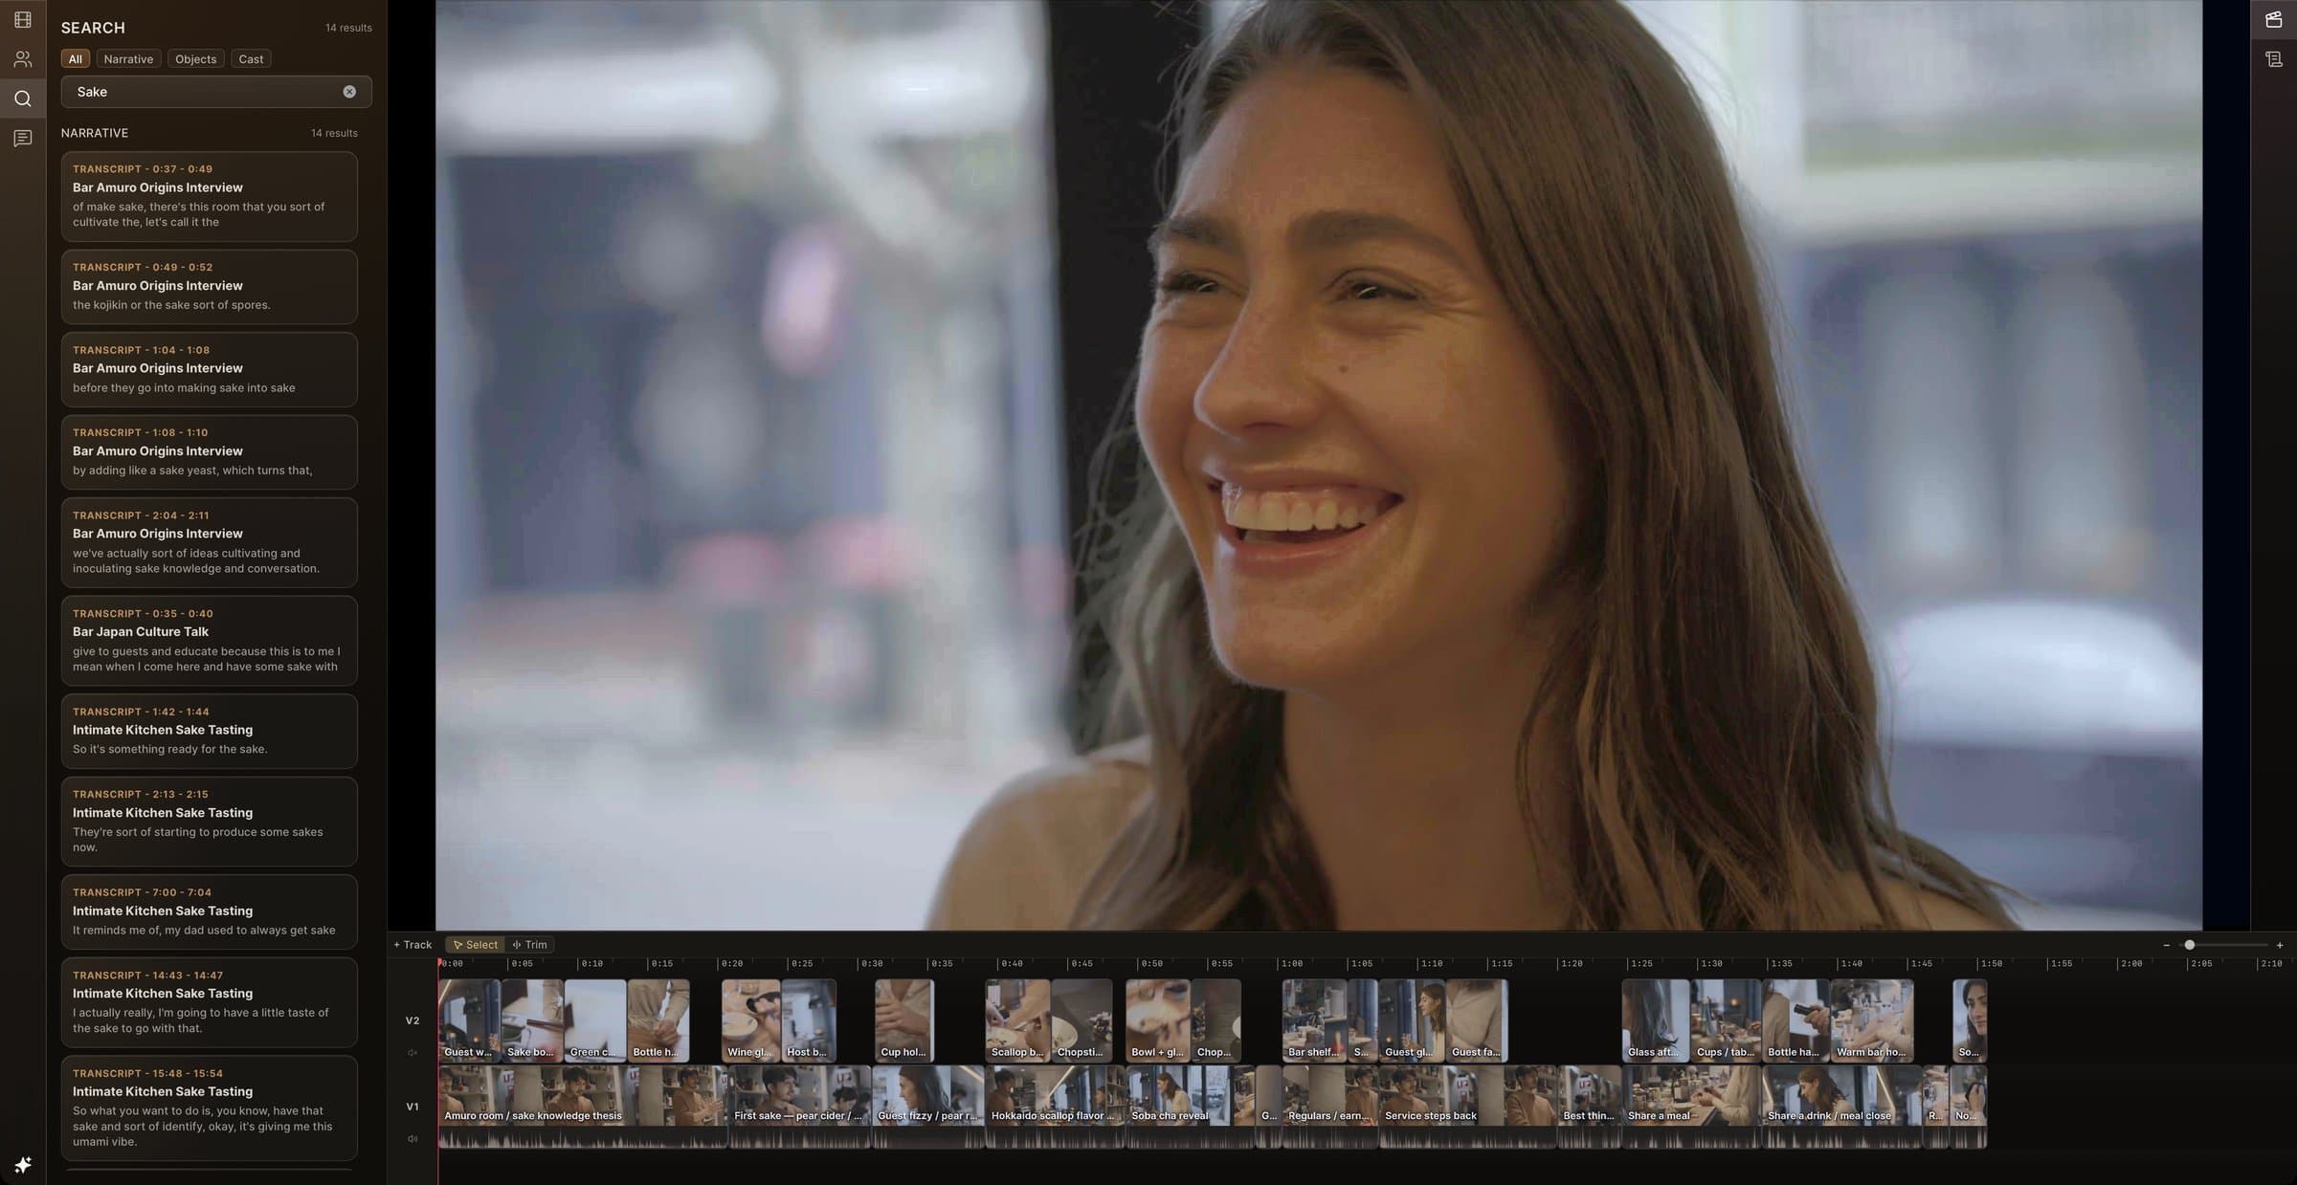Open transcript result 7:00 - 7:04

point(210,911)
